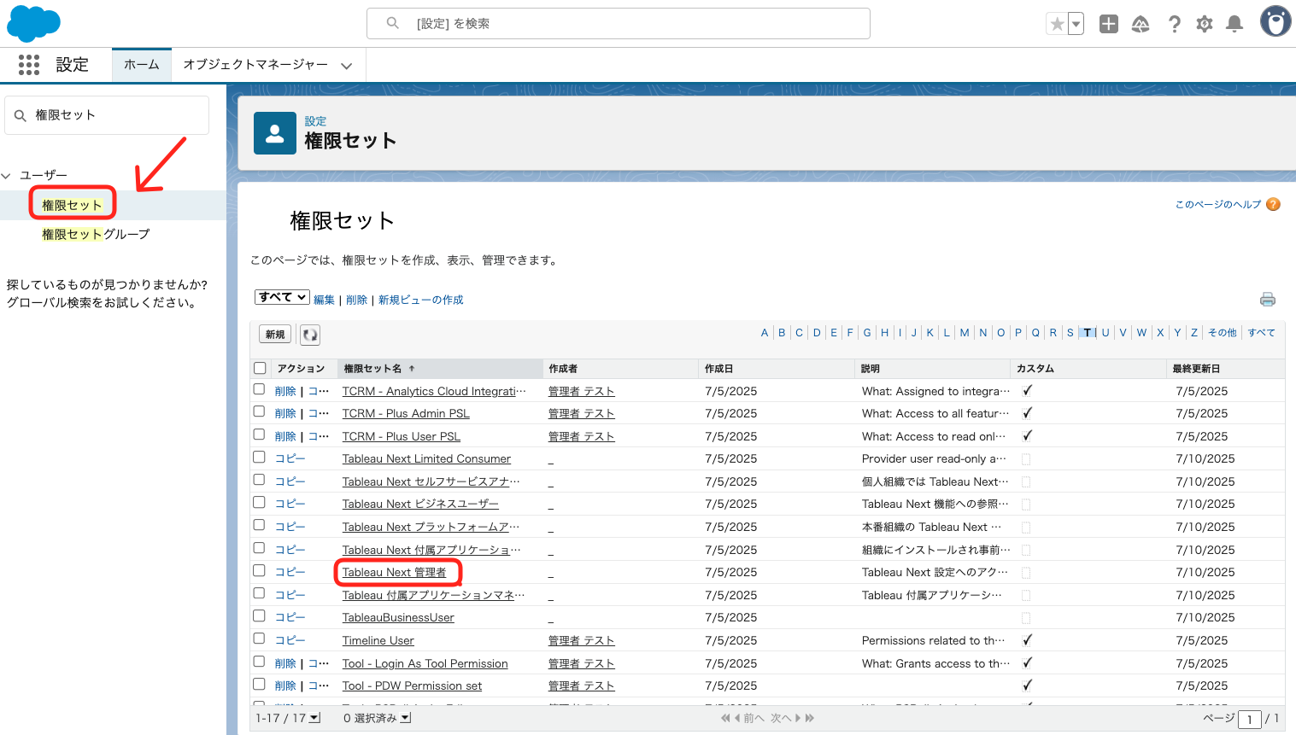The image size is (1296, 735).
Task: Click コピー for Timeline User row
Action: [290, 640]
